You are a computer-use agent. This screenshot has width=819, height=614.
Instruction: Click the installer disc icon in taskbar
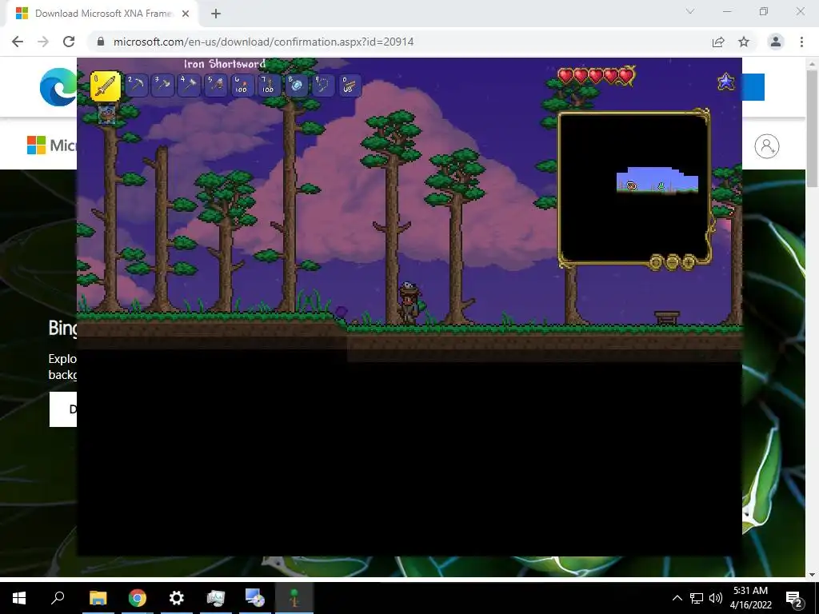click(255, 598)
